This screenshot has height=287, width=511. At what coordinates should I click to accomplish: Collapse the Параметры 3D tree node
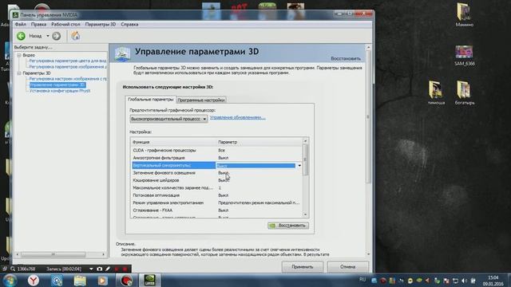pos(19,73)
